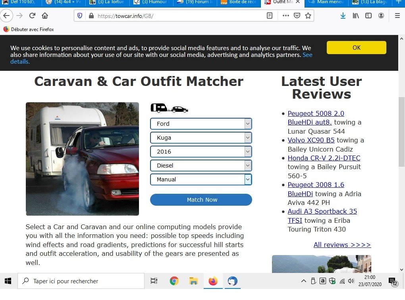The height and width of the screenshot is (300, 405).
Task: Click the page vertical scrollbar thumb
Action: pyautogui.click(x=401, y=132)
